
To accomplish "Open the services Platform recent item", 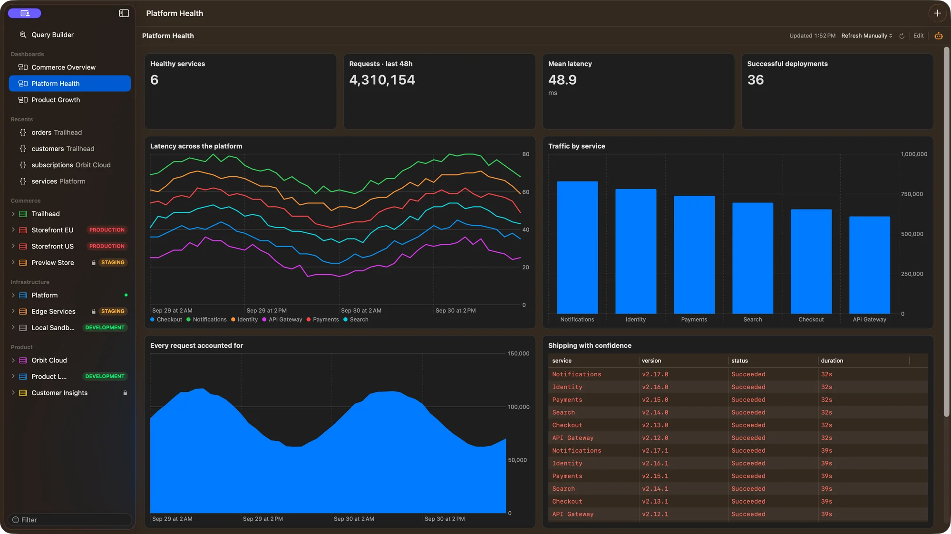I will click(x=69, y=181).
